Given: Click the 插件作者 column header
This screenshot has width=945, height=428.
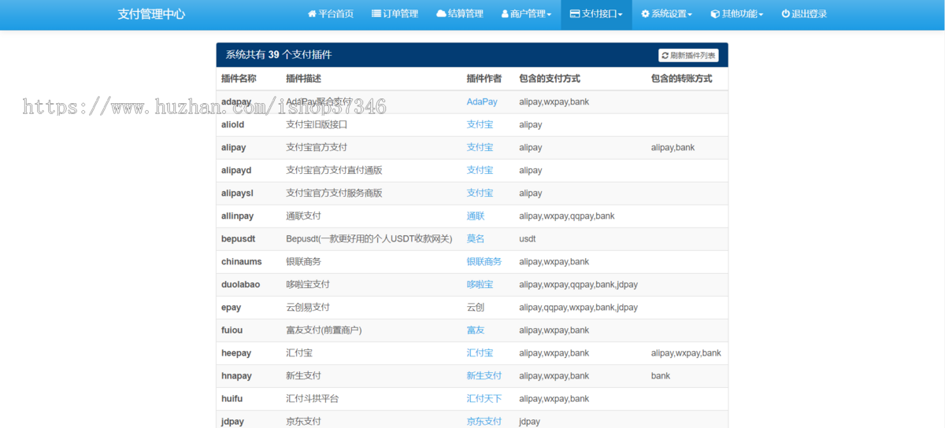Looking at the screenshot, I should [x=484, y=79].
